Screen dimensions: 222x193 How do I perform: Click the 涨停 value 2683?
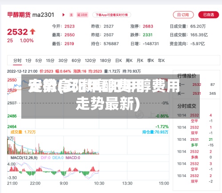pyautogui.click(x=148, y=27)
